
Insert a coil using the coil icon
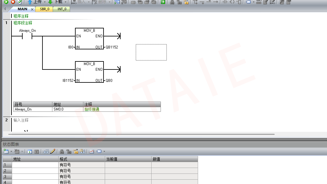point(232,2)
